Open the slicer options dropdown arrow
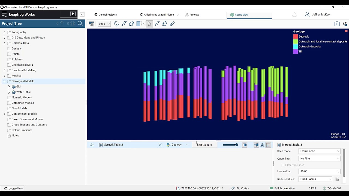 tap(144, 24)
